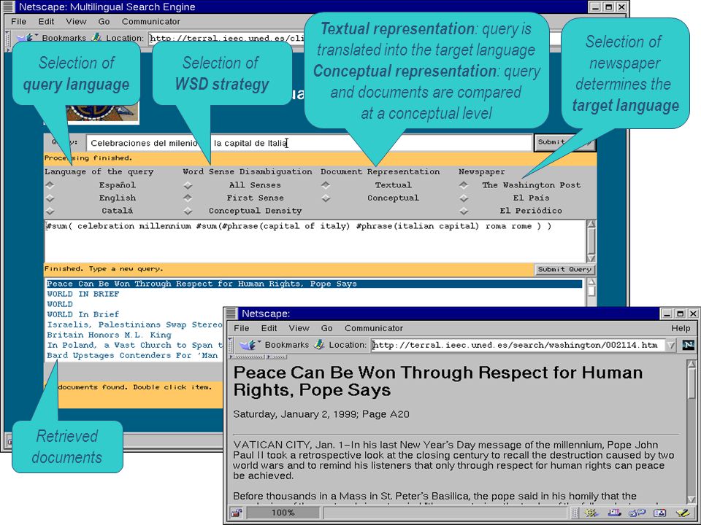This screenshot has width=701, height=525.
Task: Click scrollbar thumb of translated query box
Action: pos(591,241)
